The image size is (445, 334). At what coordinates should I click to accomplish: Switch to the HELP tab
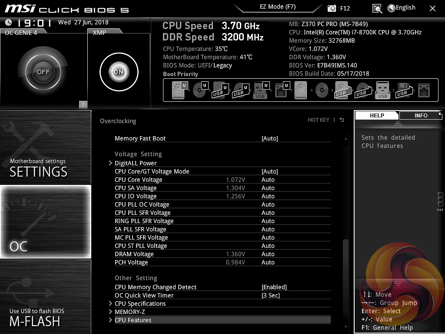point(377,115)
